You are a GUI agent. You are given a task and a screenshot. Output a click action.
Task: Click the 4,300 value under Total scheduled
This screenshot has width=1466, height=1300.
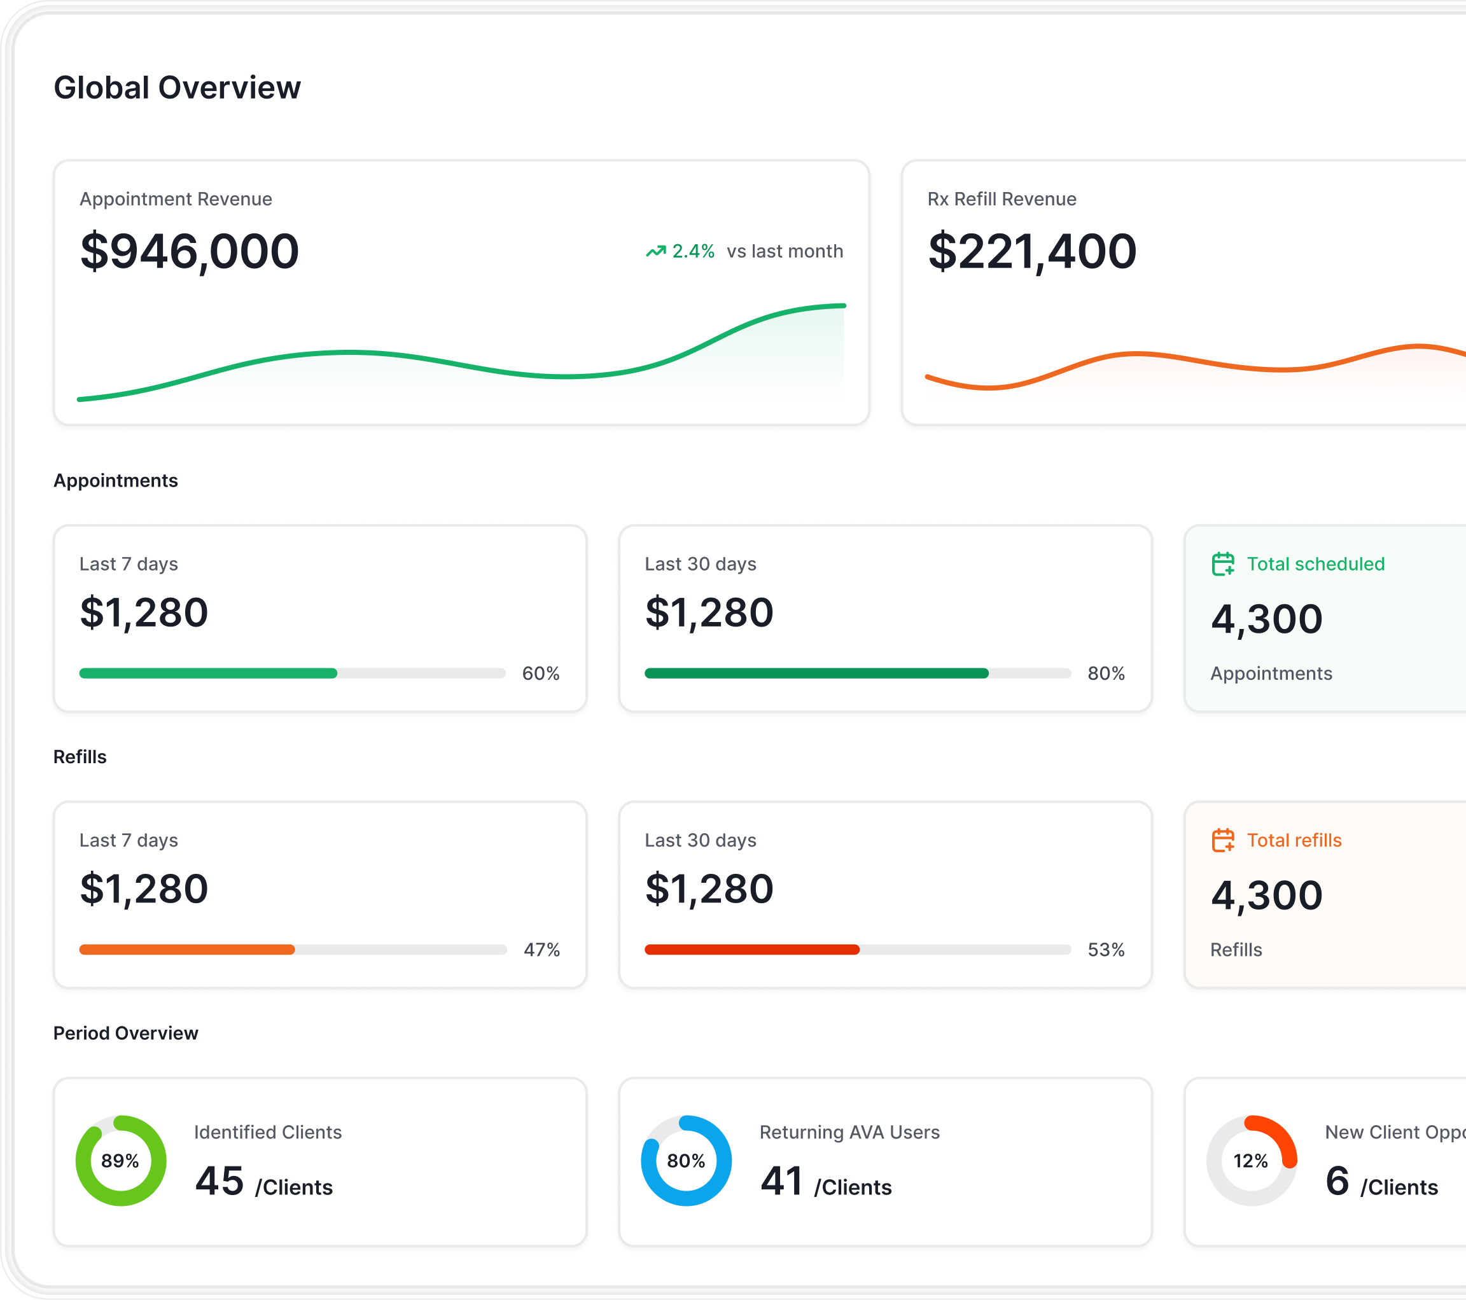[1267, 619]
